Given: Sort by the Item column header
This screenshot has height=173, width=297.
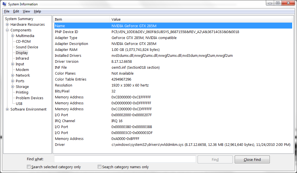Looking at the screenshot, I should tap(81, 20).
